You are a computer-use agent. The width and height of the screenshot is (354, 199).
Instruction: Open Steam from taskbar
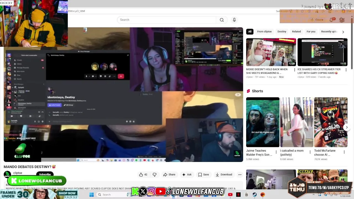(254, 195)
